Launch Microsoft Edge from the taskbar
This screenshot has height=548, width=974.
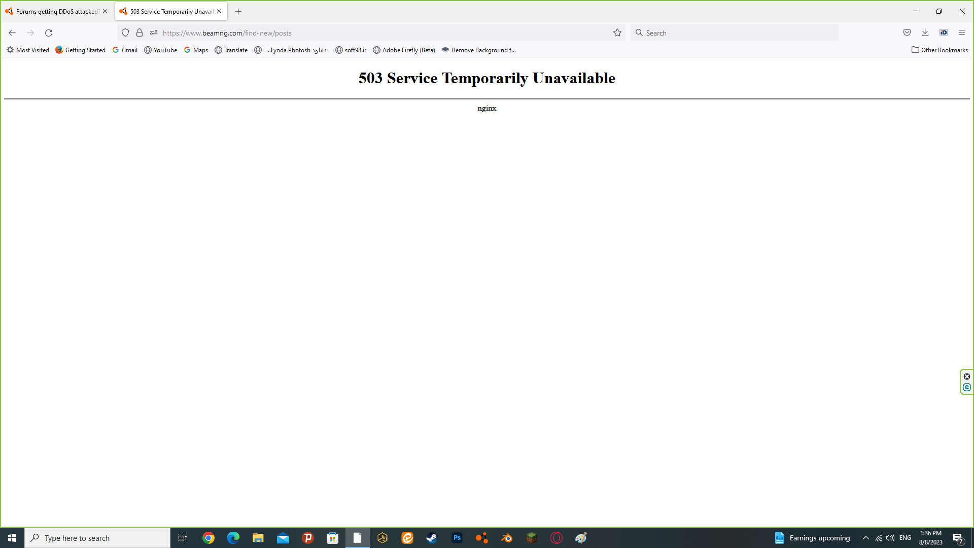(233, 538)
